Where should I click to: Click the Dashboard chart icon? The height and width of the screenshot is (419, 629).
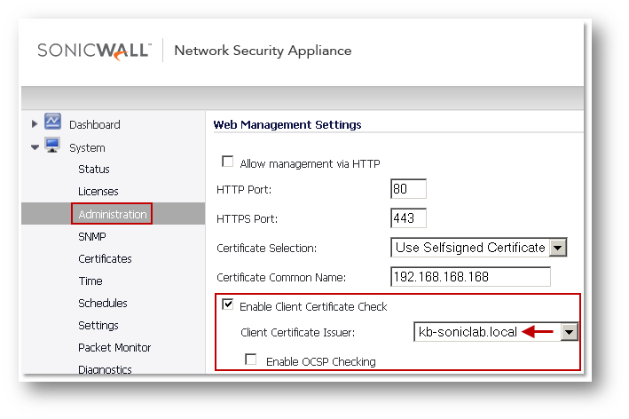click(x=52, y=123)
